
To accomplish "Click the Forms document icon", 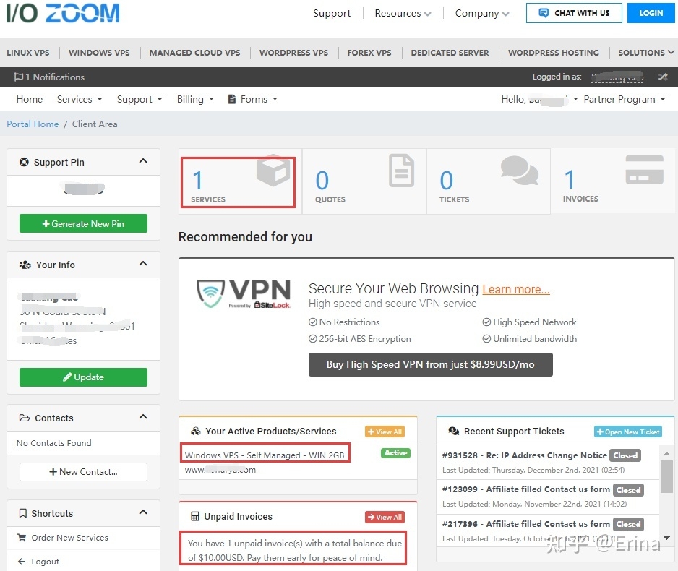I will point(232,99).
